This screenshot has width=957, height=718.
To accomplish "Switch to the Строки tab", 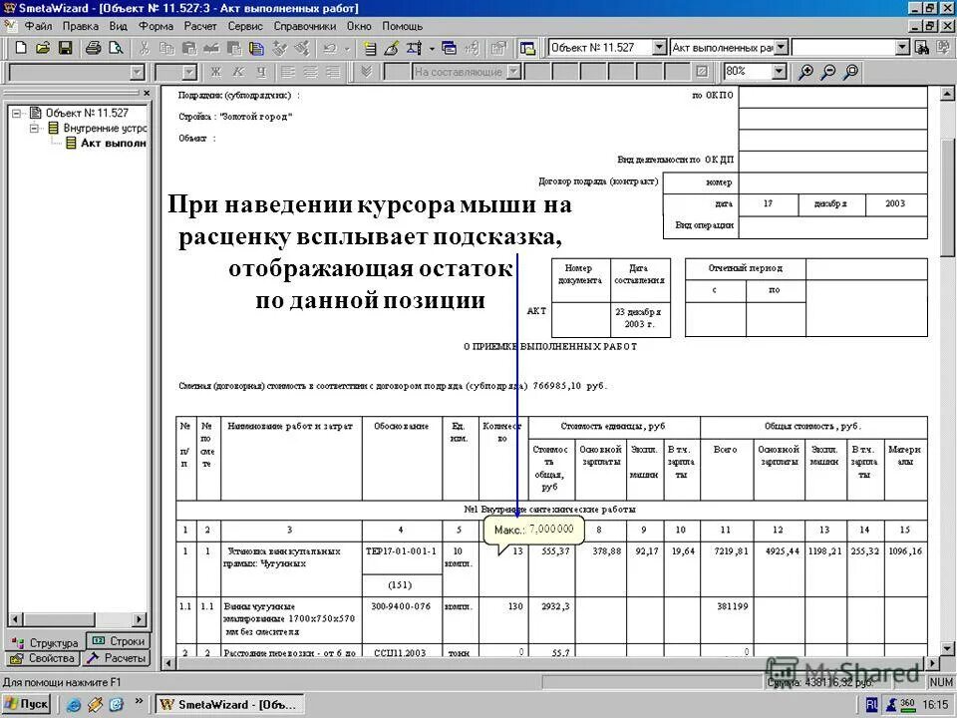I will pos(119,641).
